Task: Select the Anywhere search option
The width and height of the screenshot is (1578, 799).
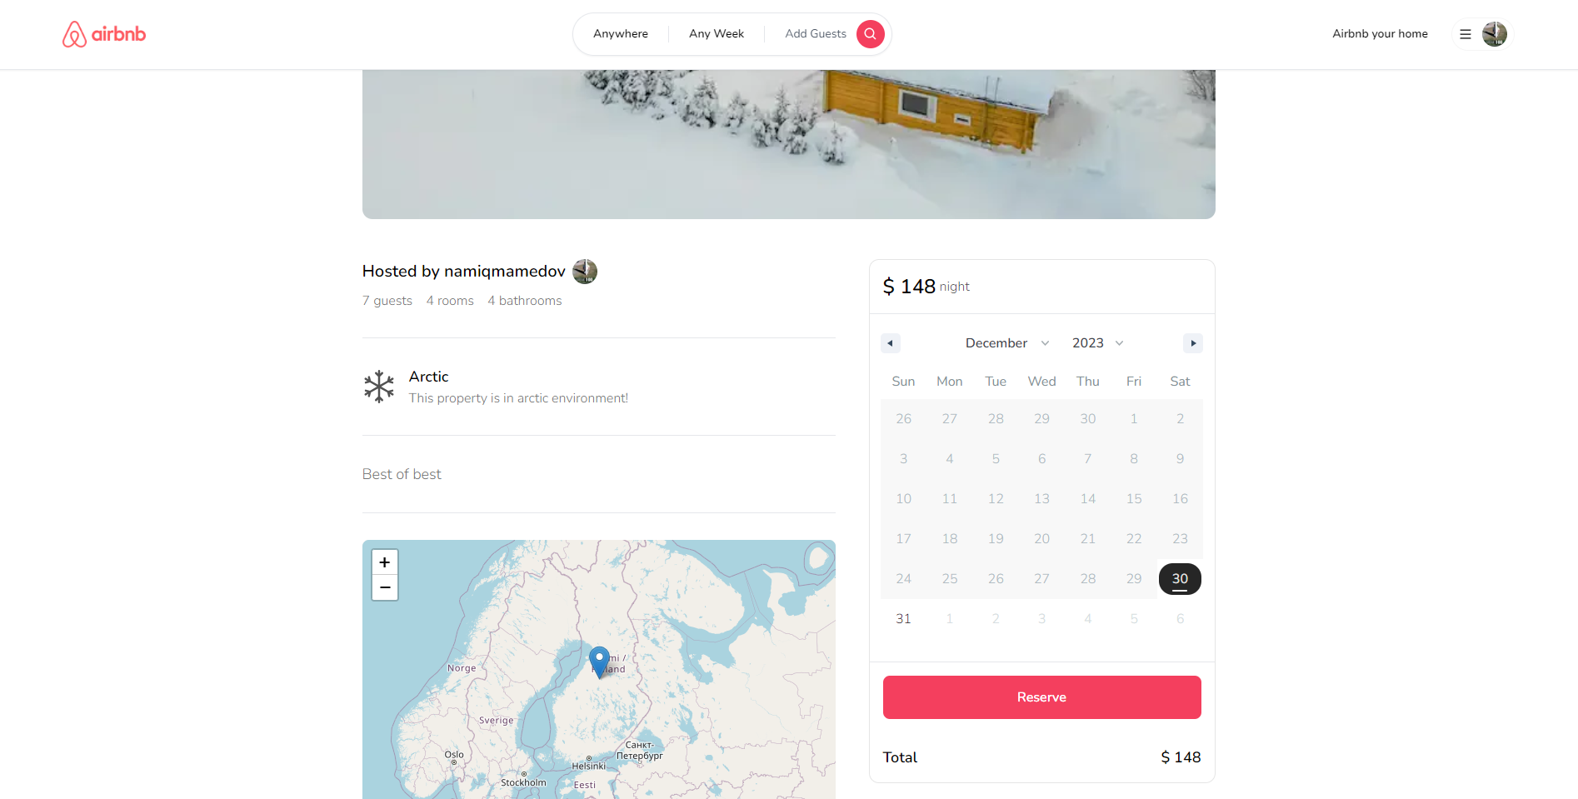Action: [621, 34]
